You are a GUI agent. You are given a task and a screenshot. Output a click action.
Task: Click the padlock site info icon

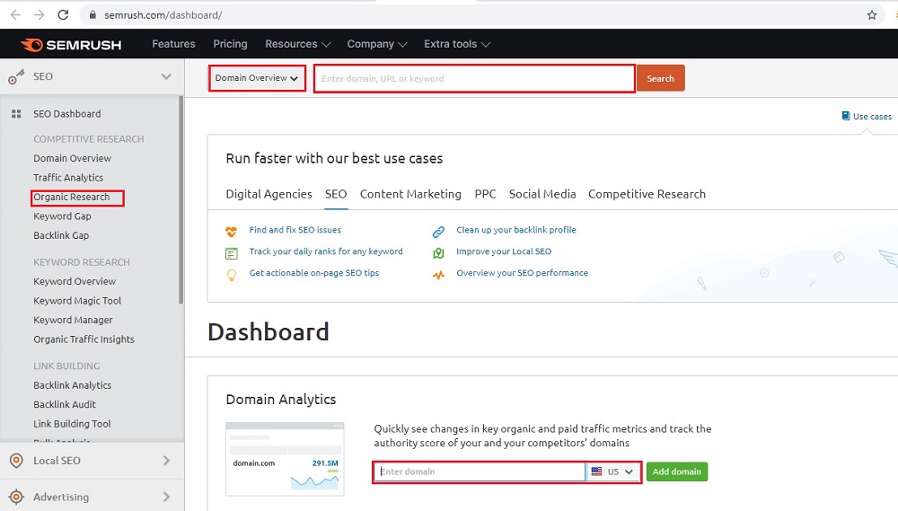point(92,15)
